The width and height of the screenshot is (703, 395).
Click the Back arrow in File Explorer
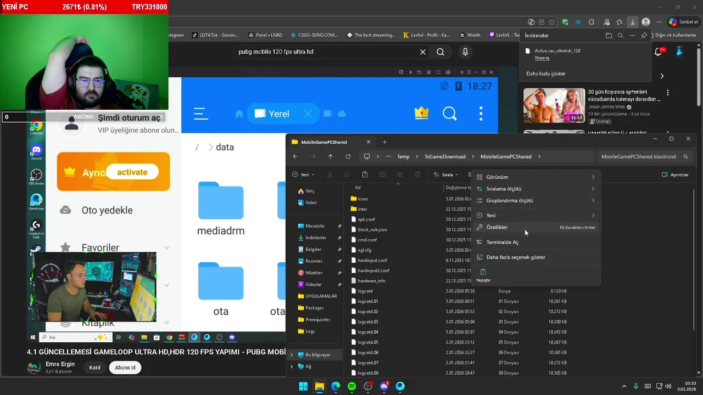click(295, 156)
